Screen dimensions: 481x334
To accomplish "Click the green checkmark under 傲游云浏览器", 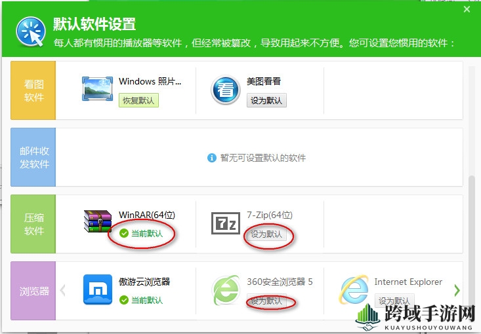I will (x=124, y=300).
